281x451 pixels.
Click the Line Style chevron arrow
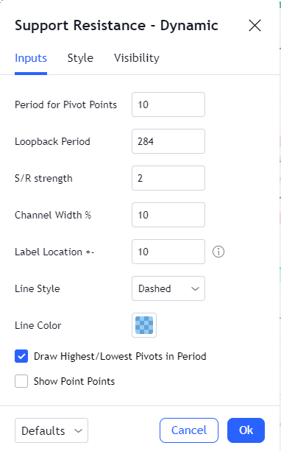[195, 289]
